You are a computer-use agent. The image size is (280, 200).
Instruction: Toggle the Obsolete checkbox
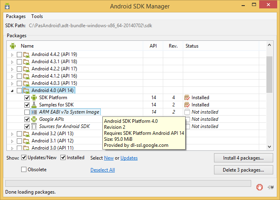point(24,170)
